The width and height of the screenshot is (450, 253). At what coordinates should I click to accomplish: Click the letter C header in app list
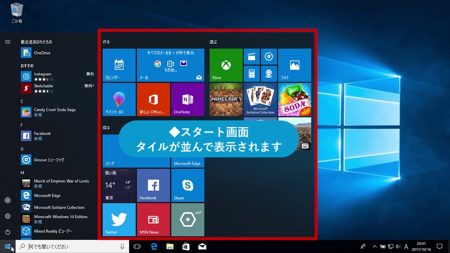22,101
